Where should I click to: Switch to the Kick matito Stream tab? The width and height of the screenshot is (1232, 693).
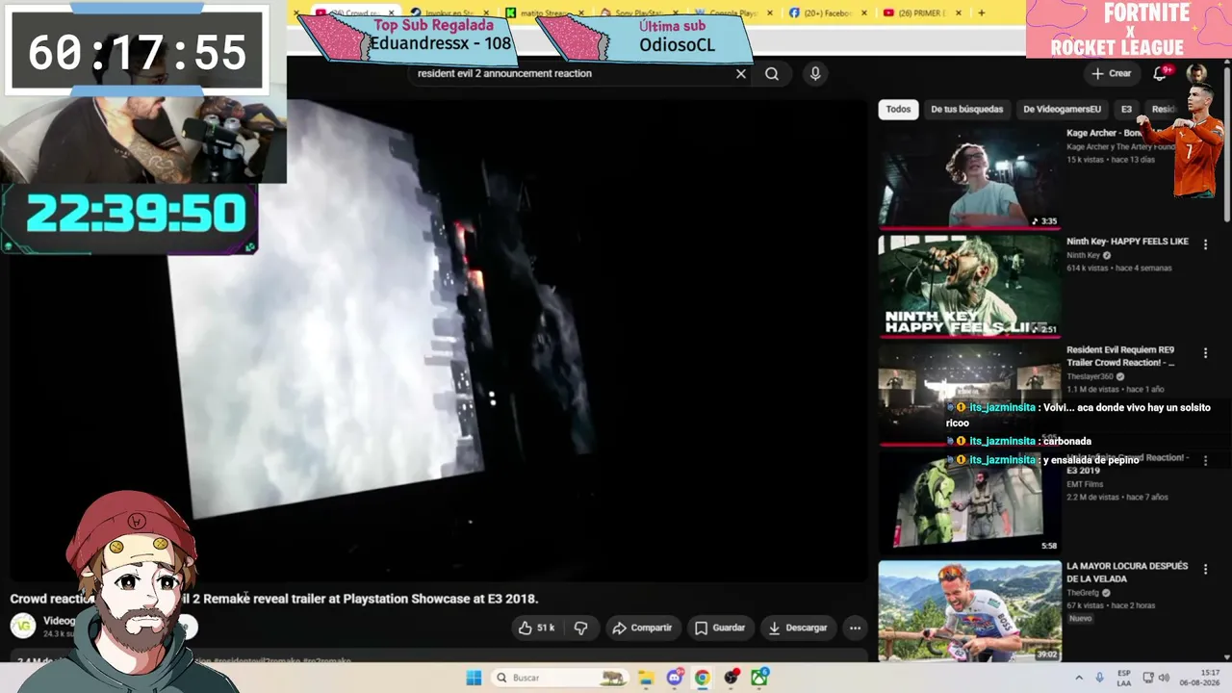click(x=543, y=13)
